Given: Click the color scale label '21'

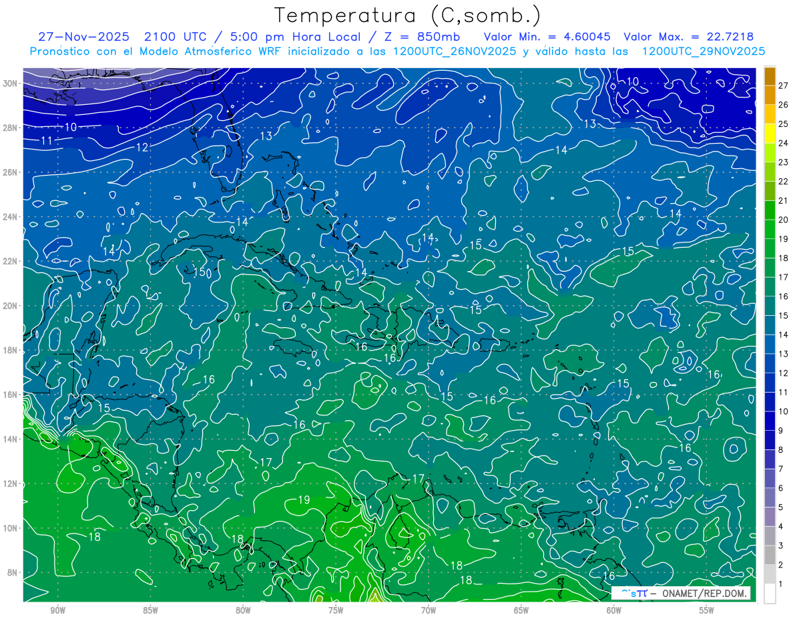Looking at the screenshot, I should point(784,200).
